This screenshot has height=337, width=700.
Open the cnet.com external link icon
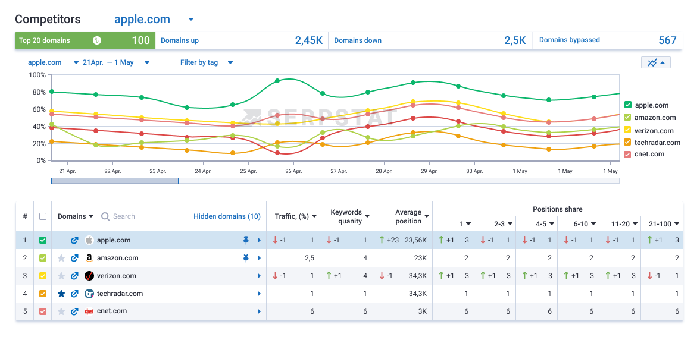tap(74, 311)
